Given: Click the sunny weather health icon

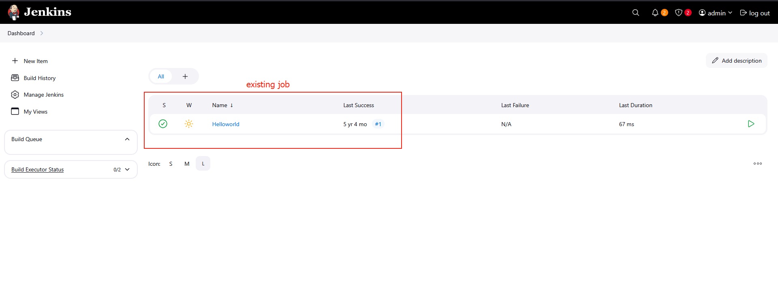Looking at the screenshot, I should pos(189,124).
